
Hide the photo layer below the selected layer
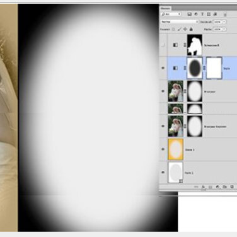163,91
